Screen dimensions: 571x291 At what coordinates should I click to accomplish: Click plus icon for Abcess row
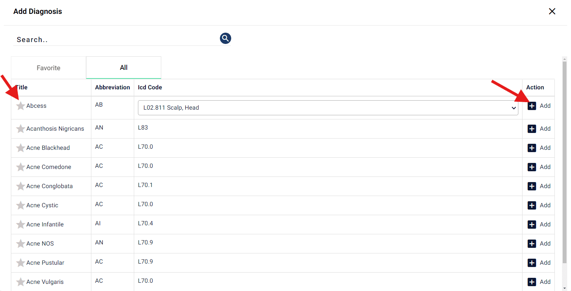point(532,106)
